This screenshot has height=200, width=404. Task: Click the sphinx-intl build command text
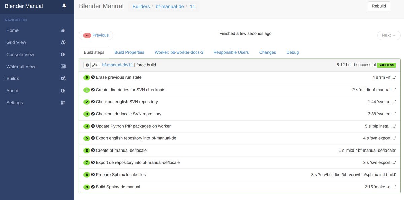click(353, 175)
